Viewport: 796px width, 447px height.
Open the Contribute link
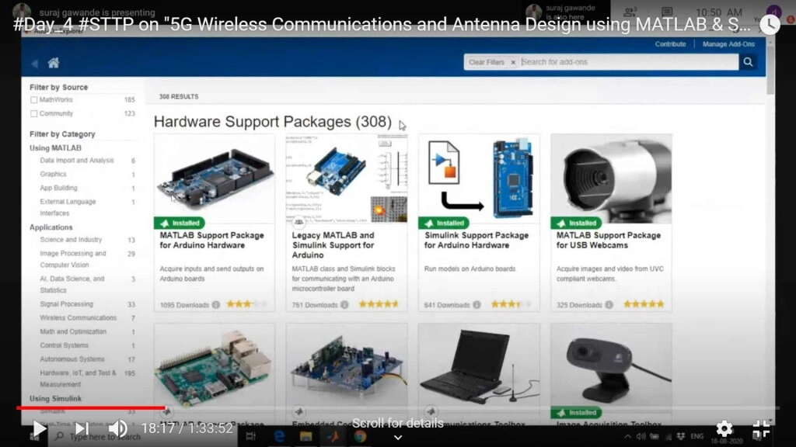click(670, 44)
